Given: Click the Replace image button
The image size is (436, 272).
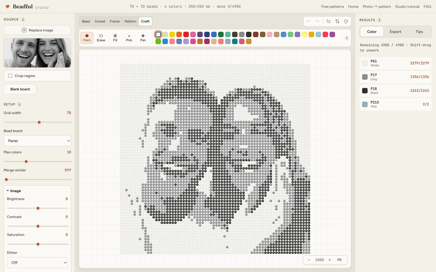Looking at the screenshot, I should click(x=38, y=30).
